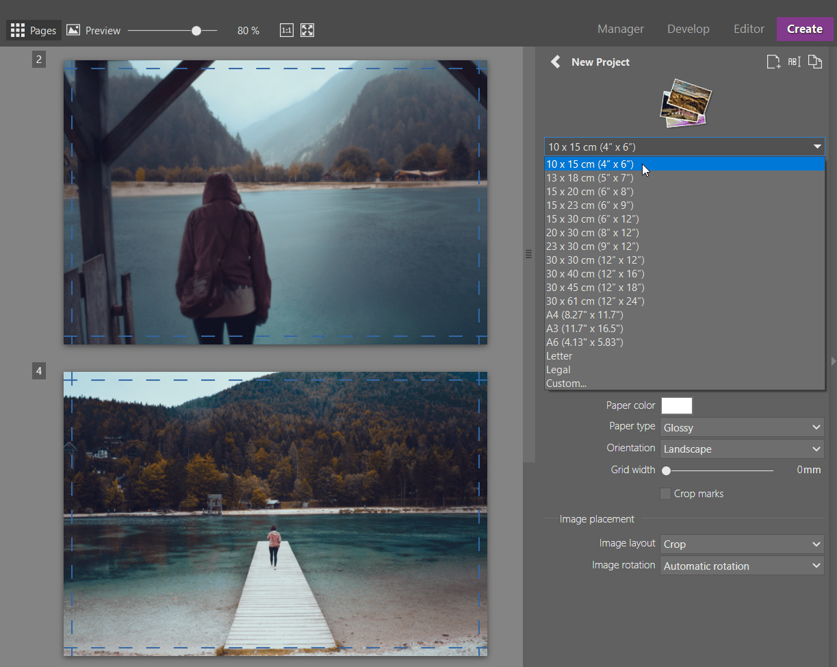Go back with the New Project arrow
837x667 pixels.
click(x=555, y=62)
